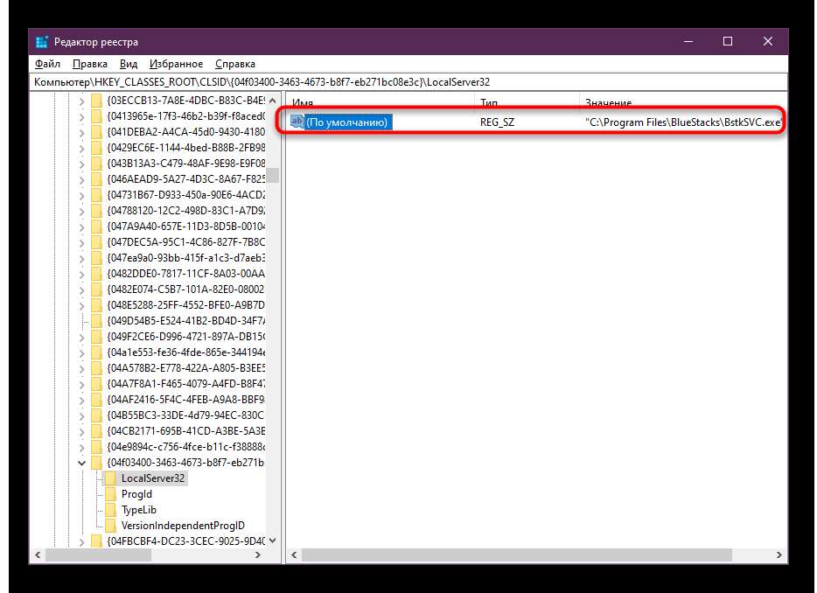
Task: Click folder icon of {049D54B5-E524-41B2 key
Action: pyautogui.click(x=96, y=321)
